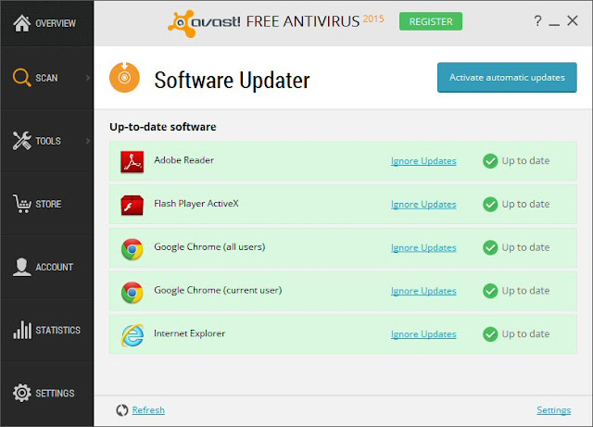593x427 pixels.
Task: Select the Google Chrome (all users) text
Action: coord(209,247)
